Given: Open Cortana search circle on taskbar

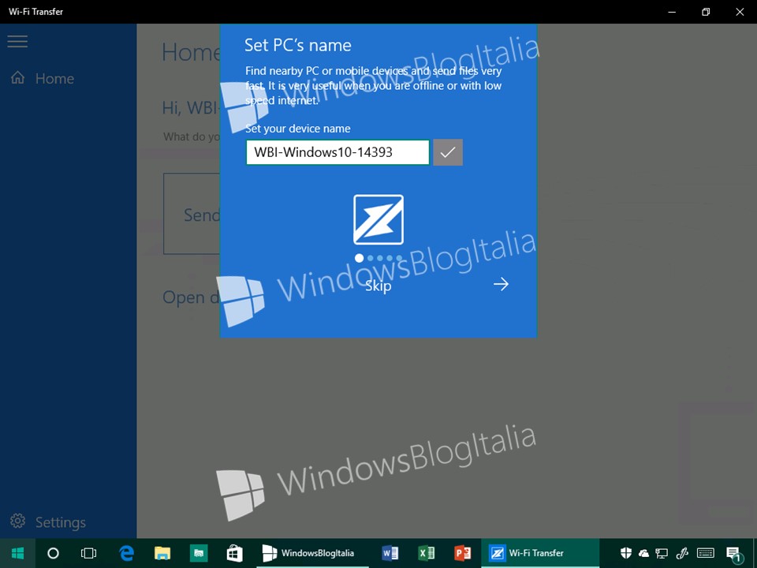Looking at the screenshot, I should pyautogui.click(x=53, y=553).
